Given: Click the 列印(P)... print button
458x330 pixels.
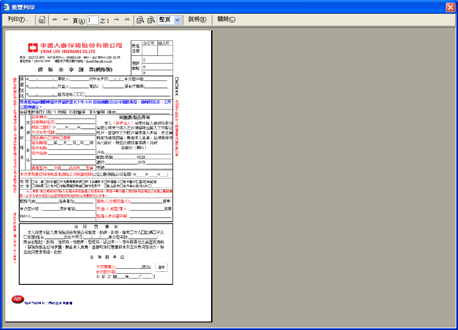Looking at the screenshot, I should [18, 20].
